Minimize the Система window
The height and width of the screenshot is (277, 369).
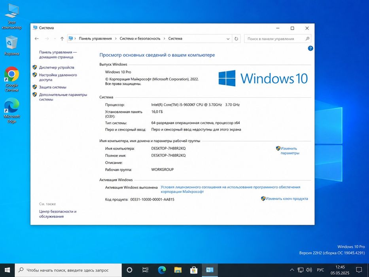click(278, 28)
